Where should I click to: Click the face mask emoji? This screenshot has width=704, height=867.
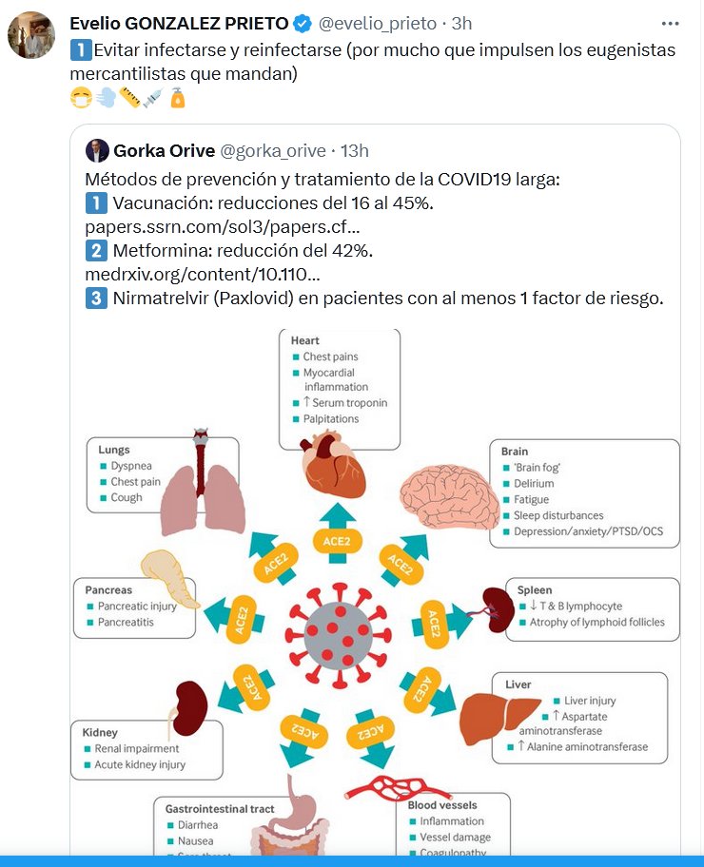point(80,99)
